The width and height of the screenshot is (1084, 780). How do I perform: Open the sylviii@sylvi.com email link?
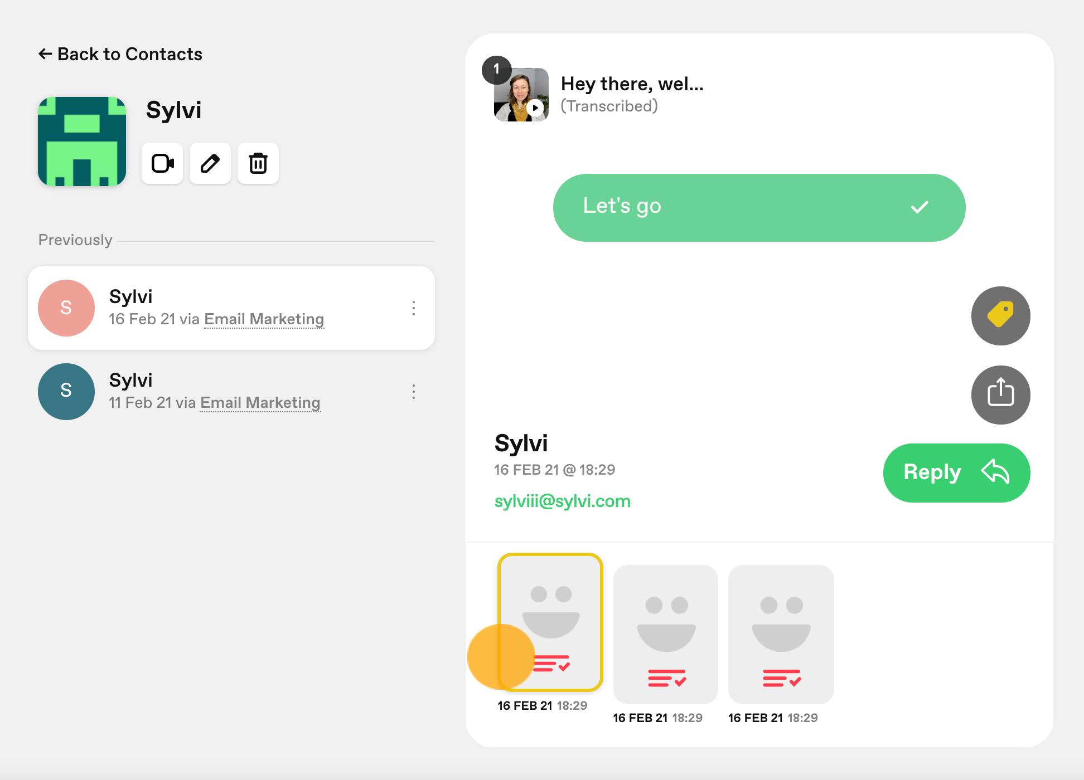562,501
